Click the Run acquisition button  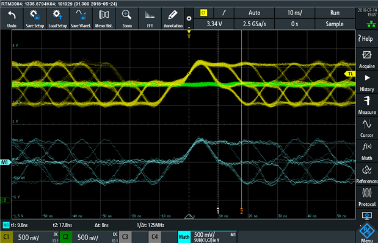[335, 13]
